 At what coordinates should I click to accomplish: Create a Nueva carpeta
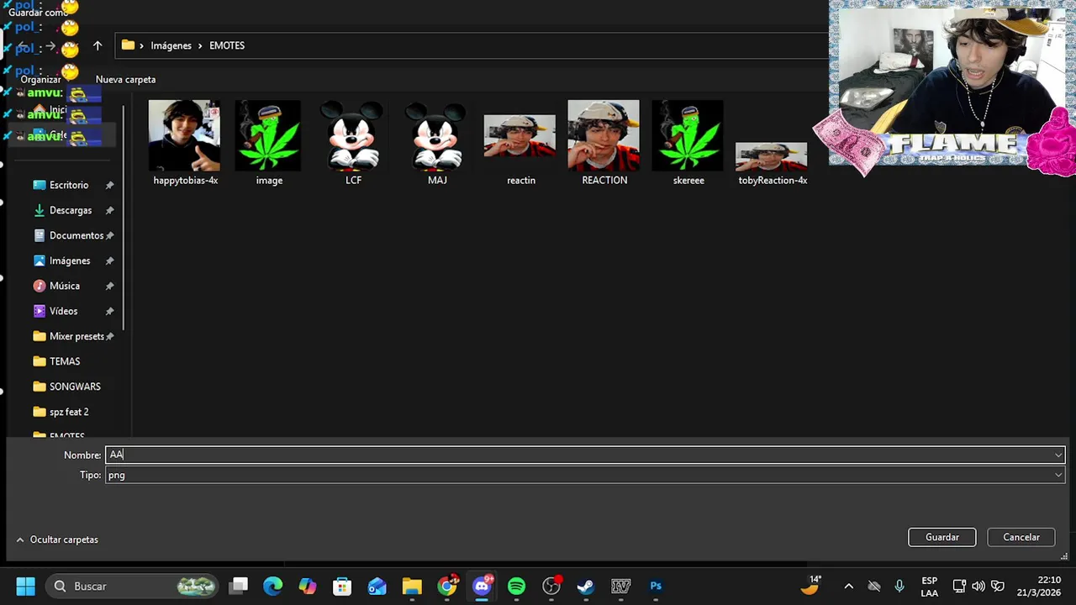125,79
